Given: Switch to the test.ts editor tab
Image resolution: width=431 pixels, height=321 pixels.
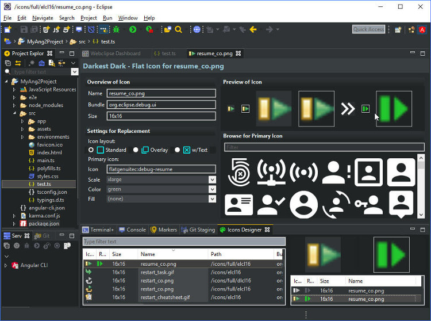Looking at the screenshot, I should (165, 54).
